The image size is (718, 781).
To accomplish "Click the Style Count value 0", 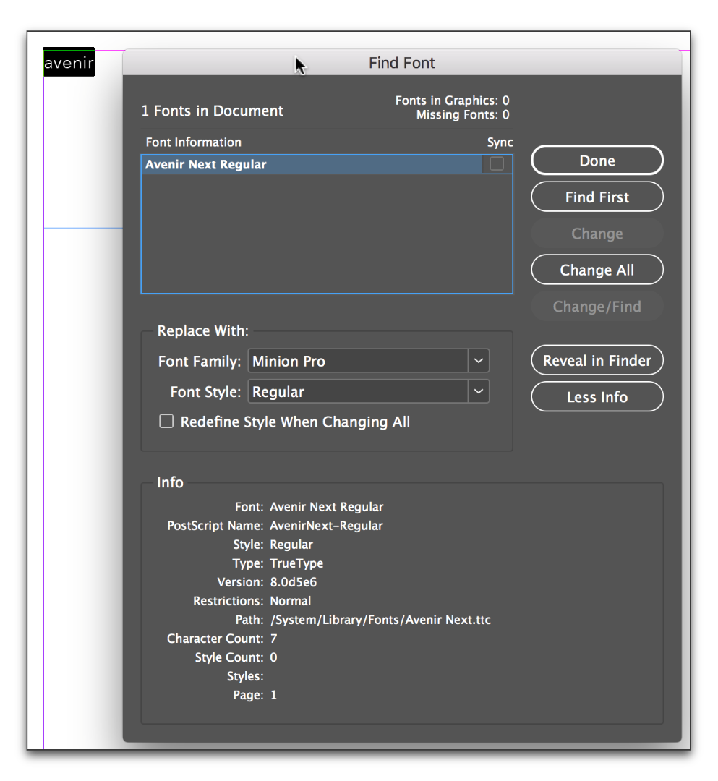I will pos(273,657).
